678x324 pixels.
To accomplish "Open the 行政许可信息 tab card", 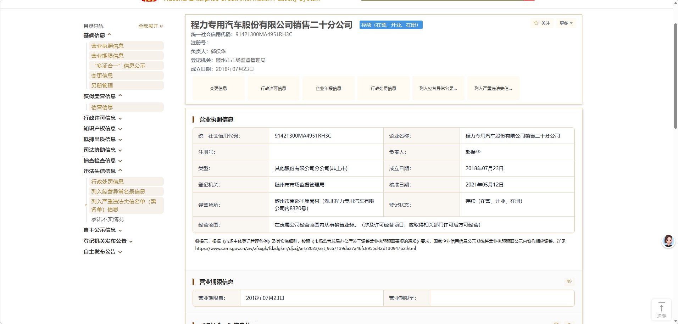I will point(273,88).
